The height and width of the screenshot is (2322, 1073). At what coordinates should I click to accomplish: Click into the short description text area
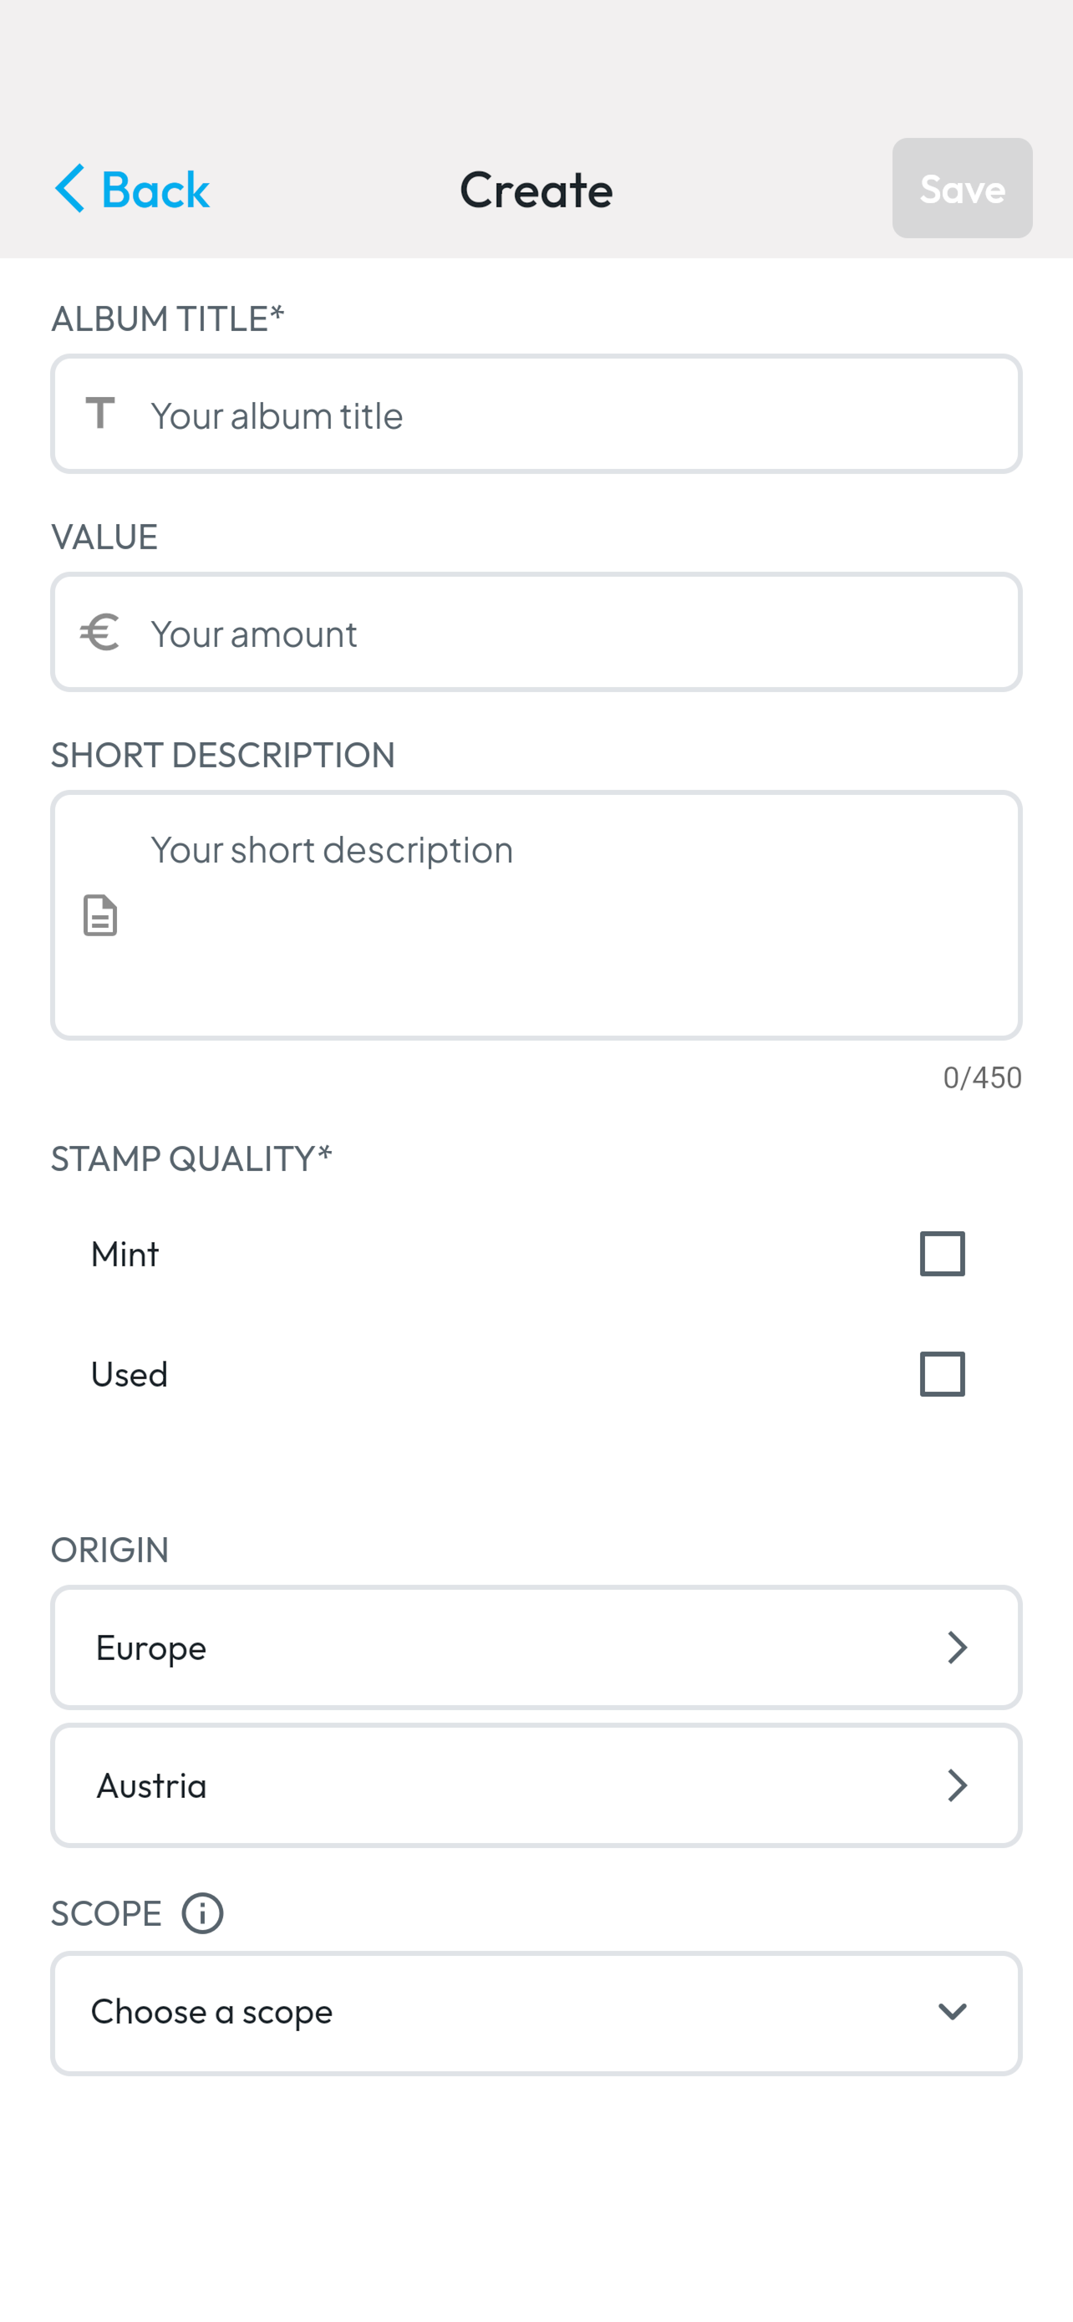(x=536, y=915)
